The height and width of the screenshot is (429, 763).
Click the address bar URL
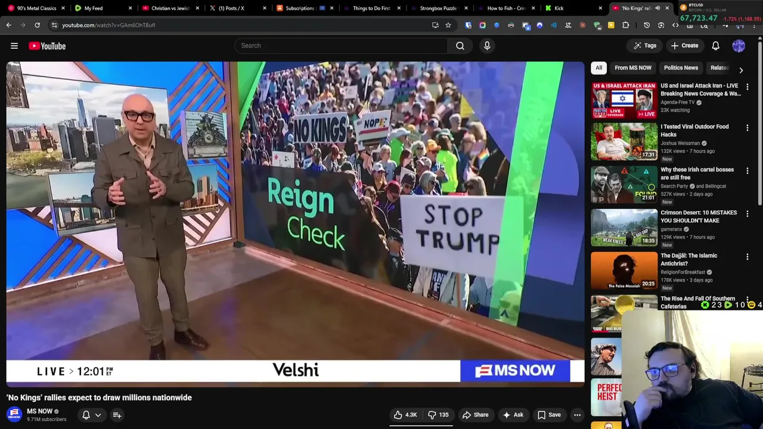[x=108, y=25]
